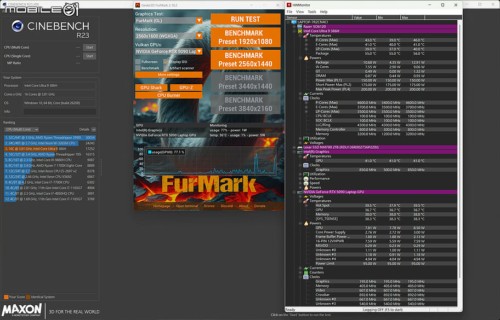The height and width of the screenshot is (320, 500).
Task: Start the CPU (Single Core) Cinebench test
Action: [89, 56]
